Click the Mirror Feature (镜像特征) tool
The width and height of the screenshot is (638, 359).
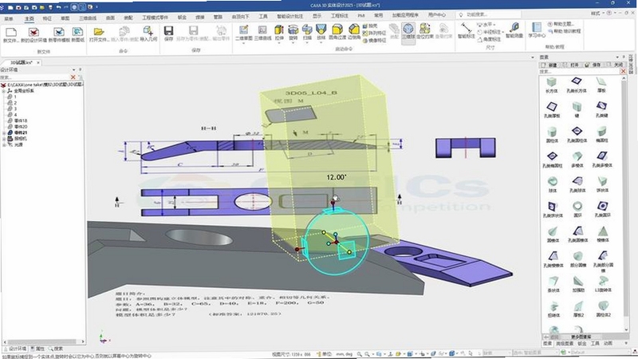pyautogui.click(x=374, y=41)
